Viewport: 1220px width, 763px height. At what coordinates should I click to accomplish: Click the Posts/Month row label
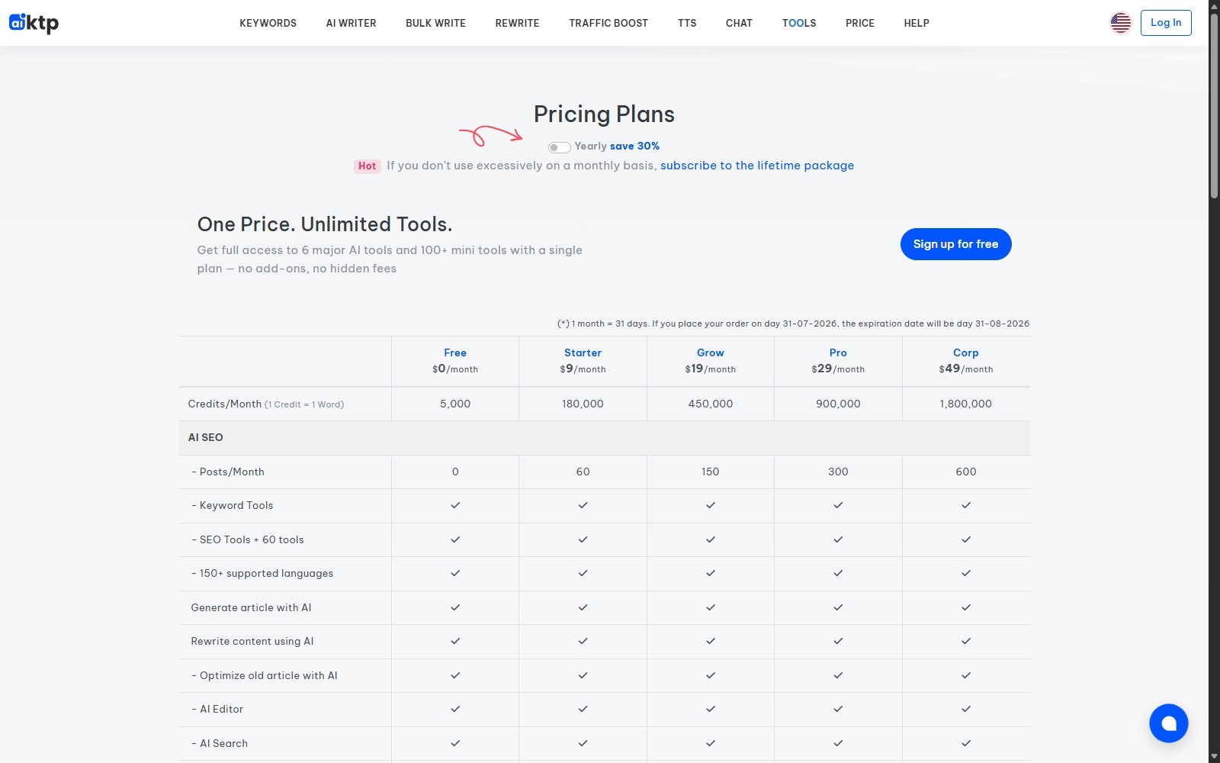tap(228, 472)
